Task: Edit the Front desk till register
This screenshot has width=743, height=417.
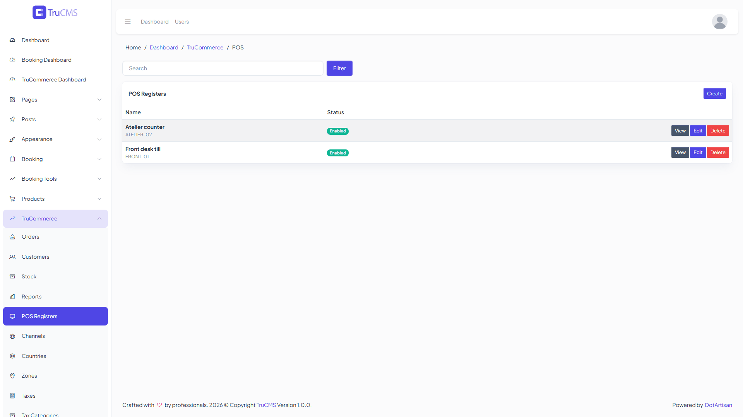Action: [x=698, y=152]
